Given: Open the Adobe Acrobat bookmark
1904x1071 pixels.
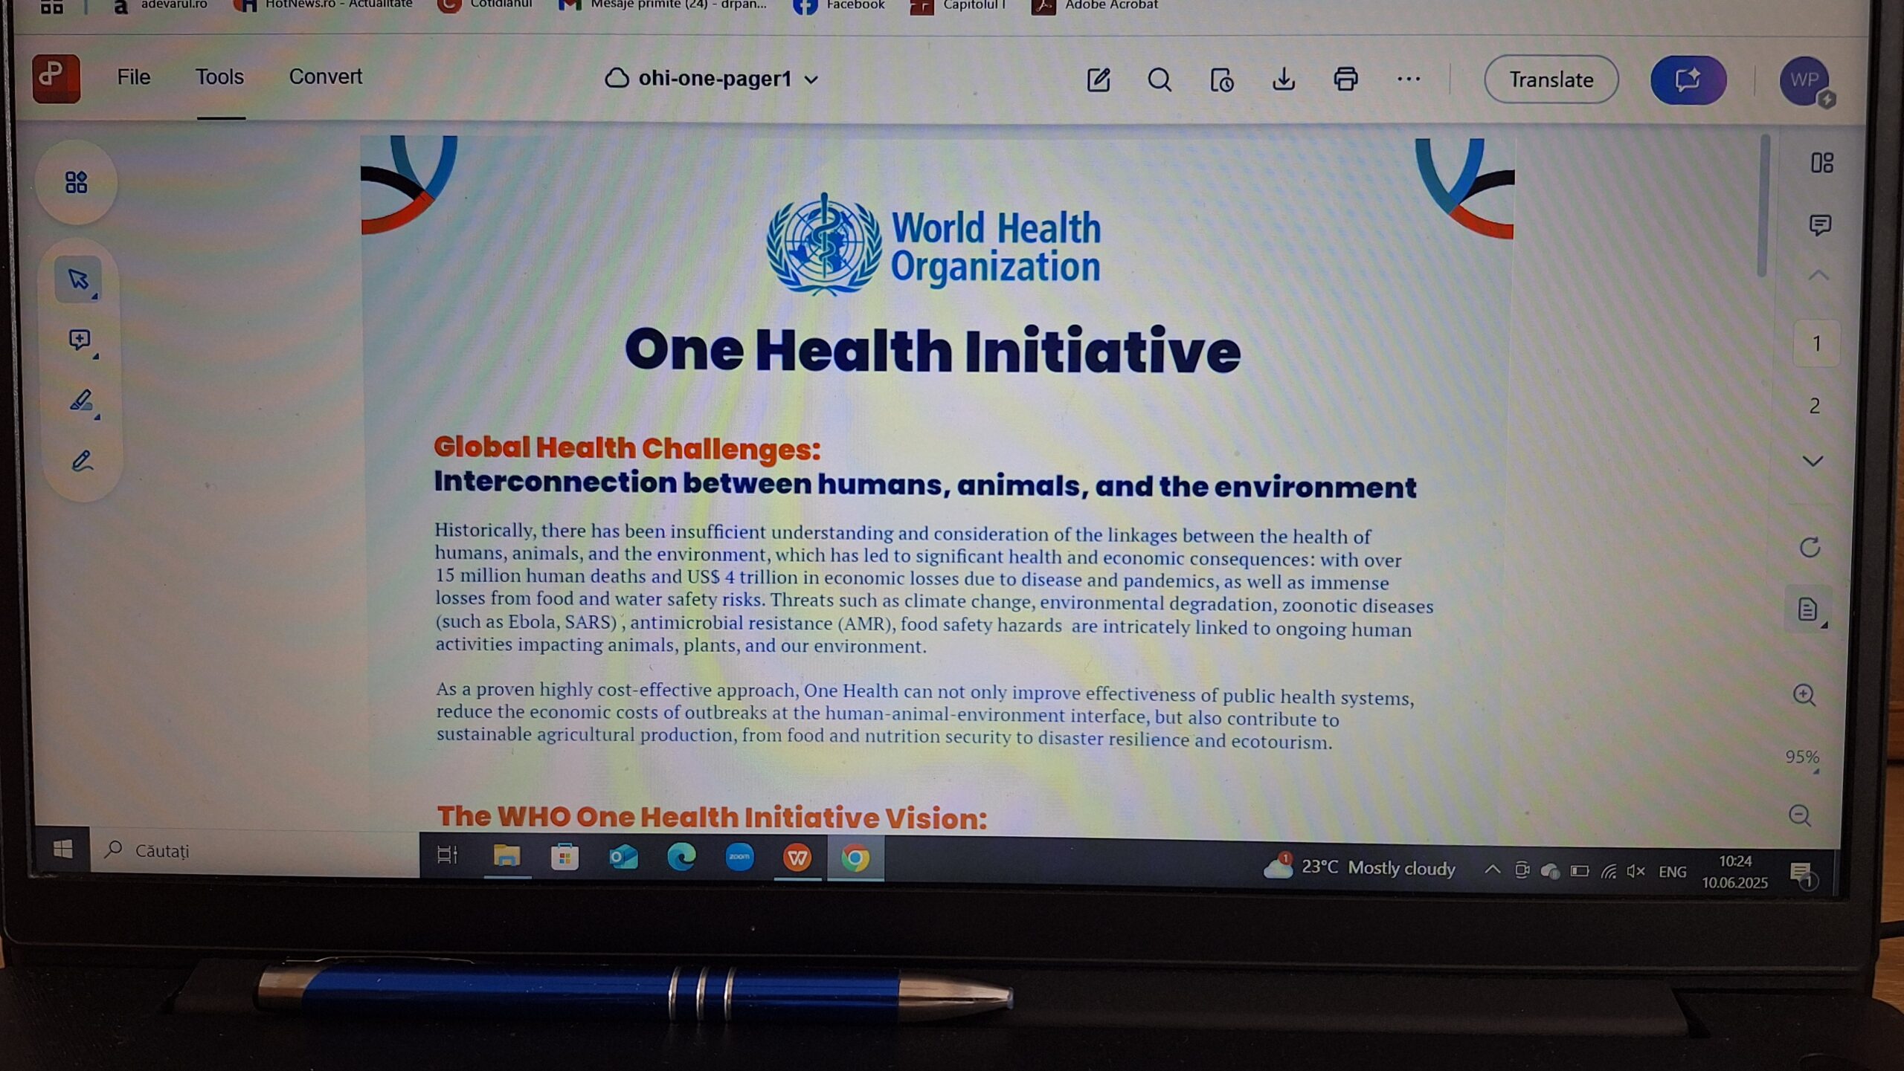Looking at the screenshot, I should click(x=1095, y=6).
